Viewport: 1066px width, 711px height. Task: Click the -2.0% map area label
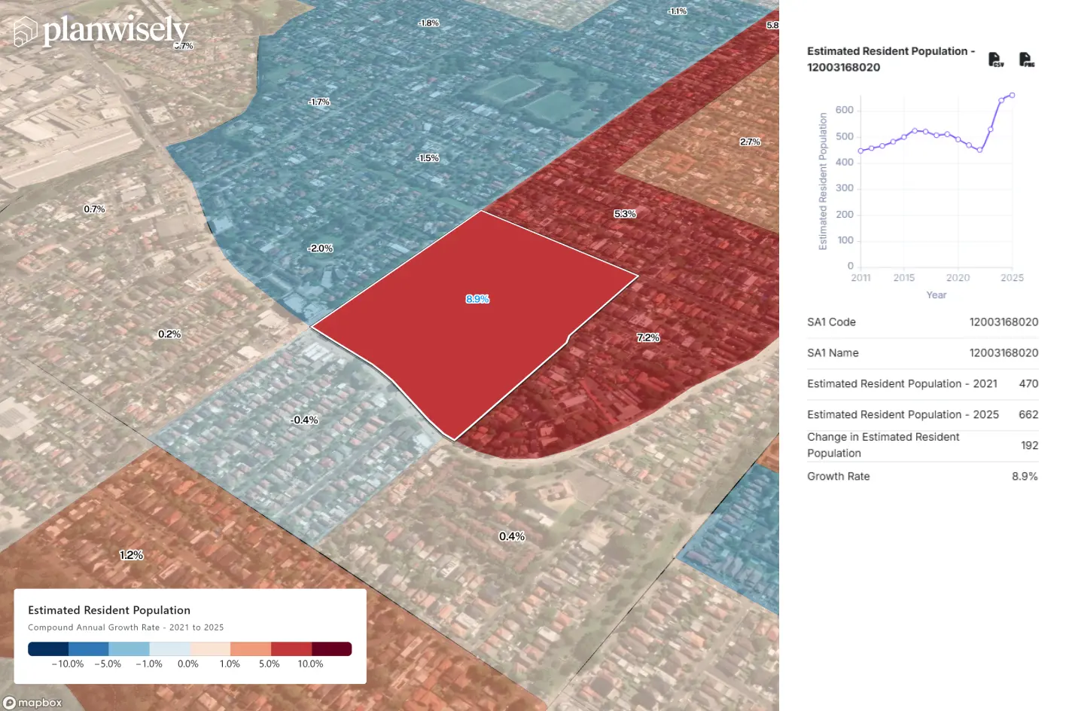point(320,248)
